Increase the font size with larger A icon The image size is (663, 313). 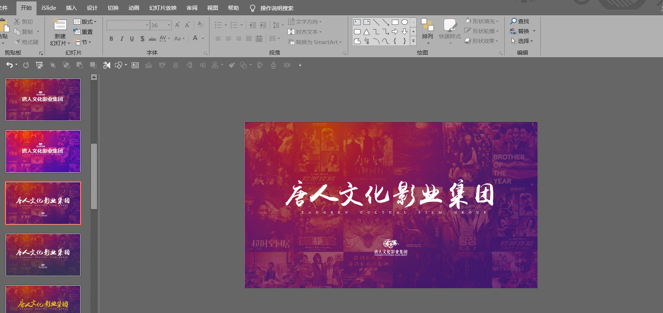pyautogui.click(x=177, y=25)
